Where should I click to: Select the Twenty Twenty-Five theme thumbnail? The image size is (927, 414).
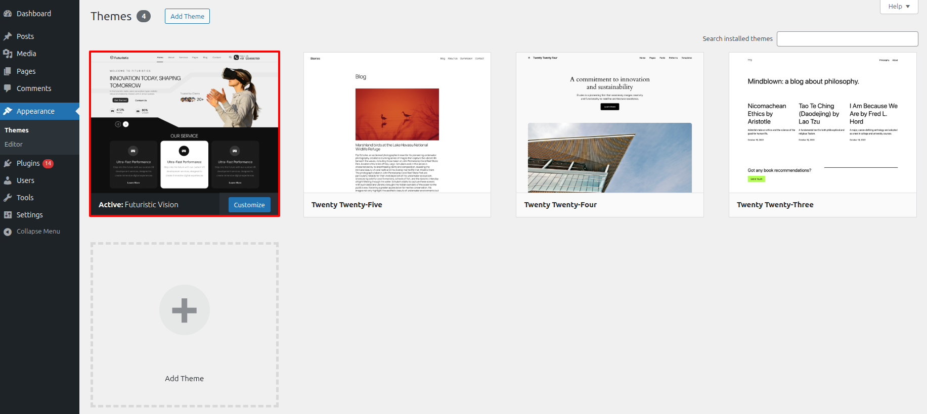pos(397,123)
